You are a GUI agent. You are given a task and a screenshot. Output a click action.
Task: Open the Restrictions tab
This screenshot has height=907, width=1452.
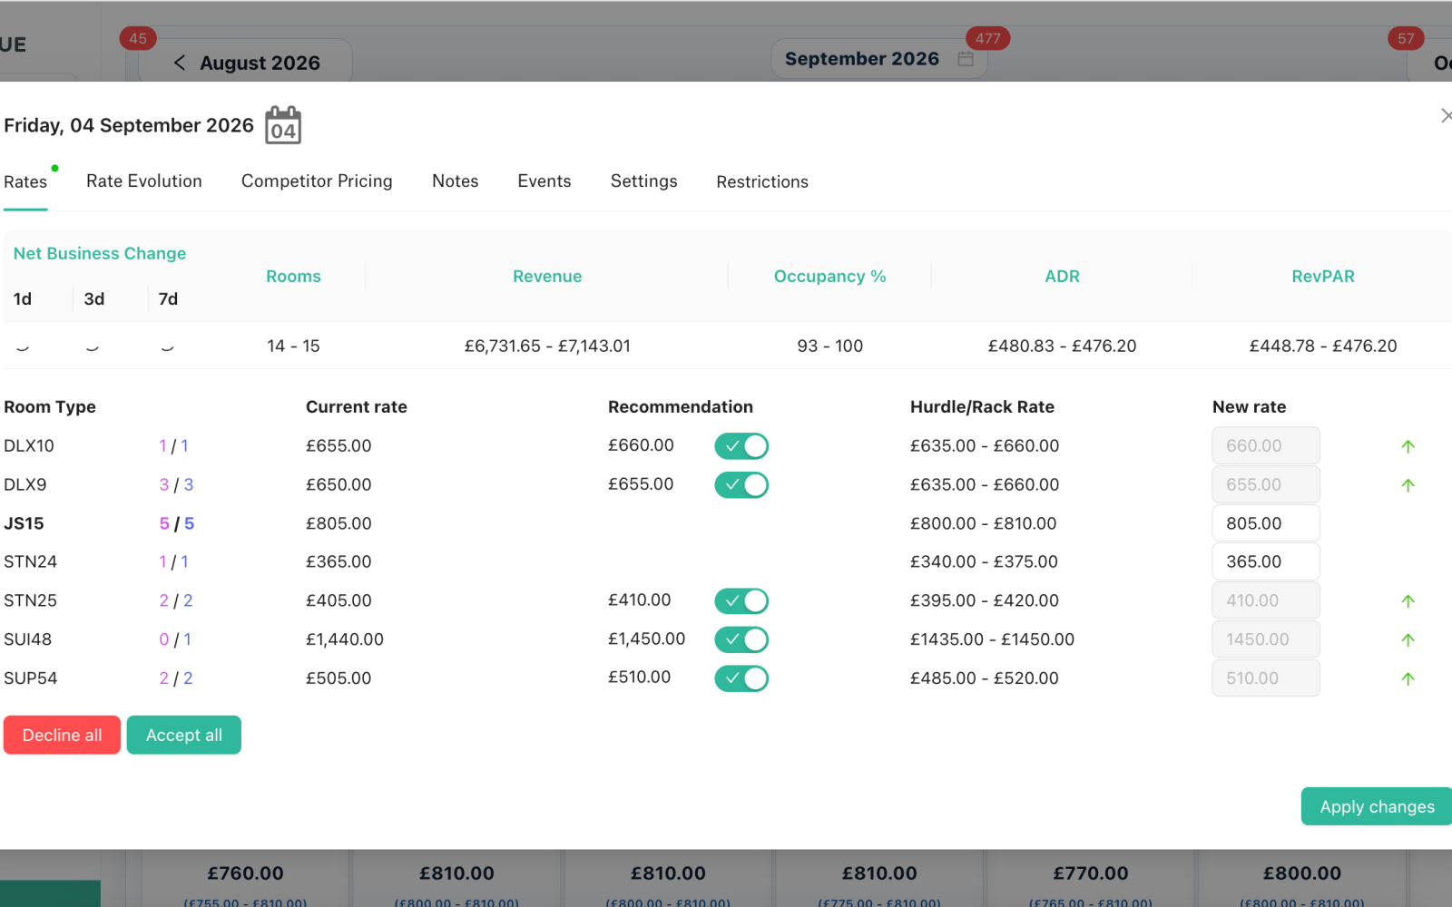click(x=762, y=181)
